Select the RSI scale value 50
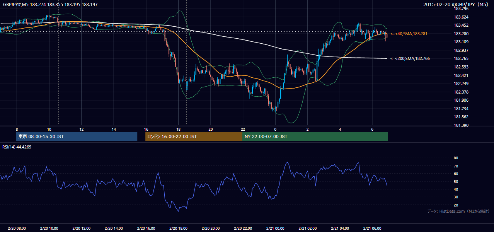 456,181
